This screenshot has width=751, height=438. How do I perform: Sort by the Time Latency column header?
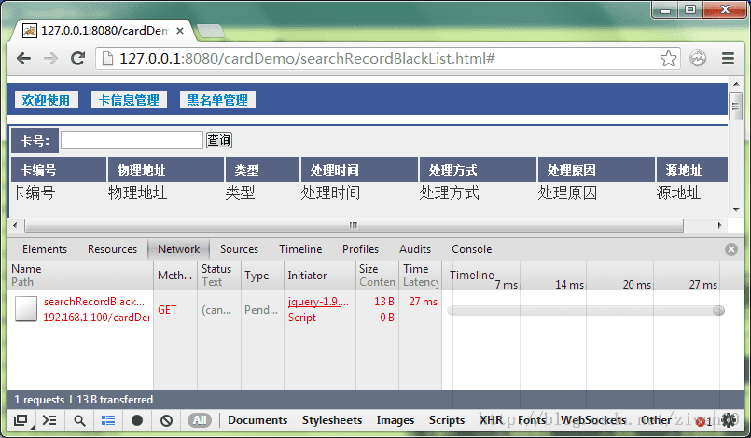420,276
